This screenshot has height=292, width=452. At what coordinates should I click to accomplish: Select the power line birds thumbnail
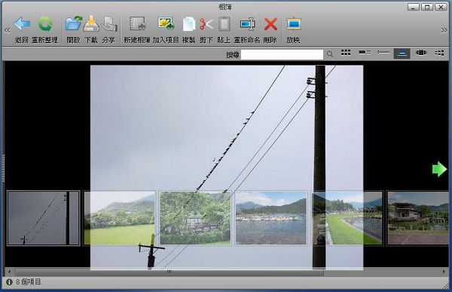(x=43, y=218)
